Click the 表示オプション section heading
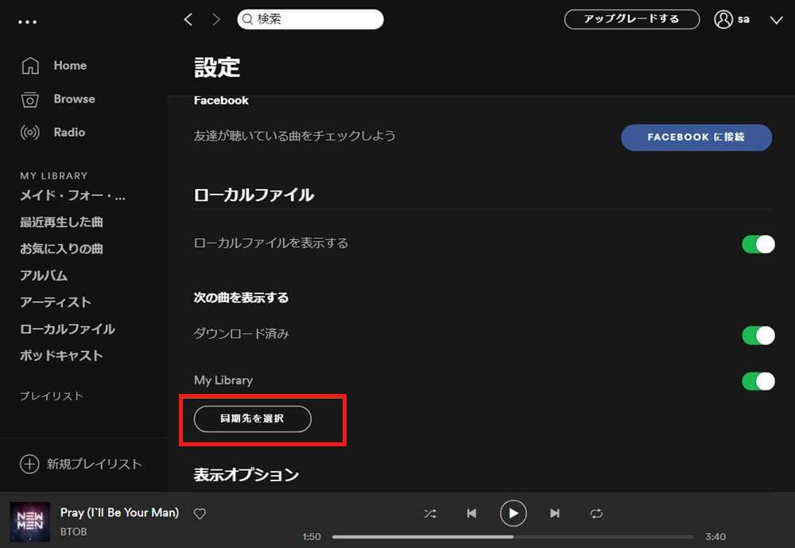Screen dimensions: 795x548 click(246, 475)
